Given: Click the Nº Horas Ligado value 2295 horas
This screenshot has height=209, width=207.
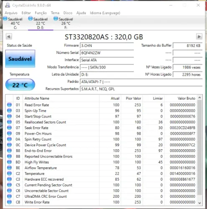Looking at the screenshot, I should 188,74.
